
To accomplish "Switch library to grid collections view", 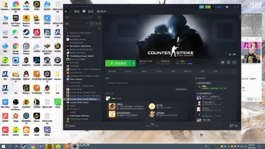I will coord(99,17).
